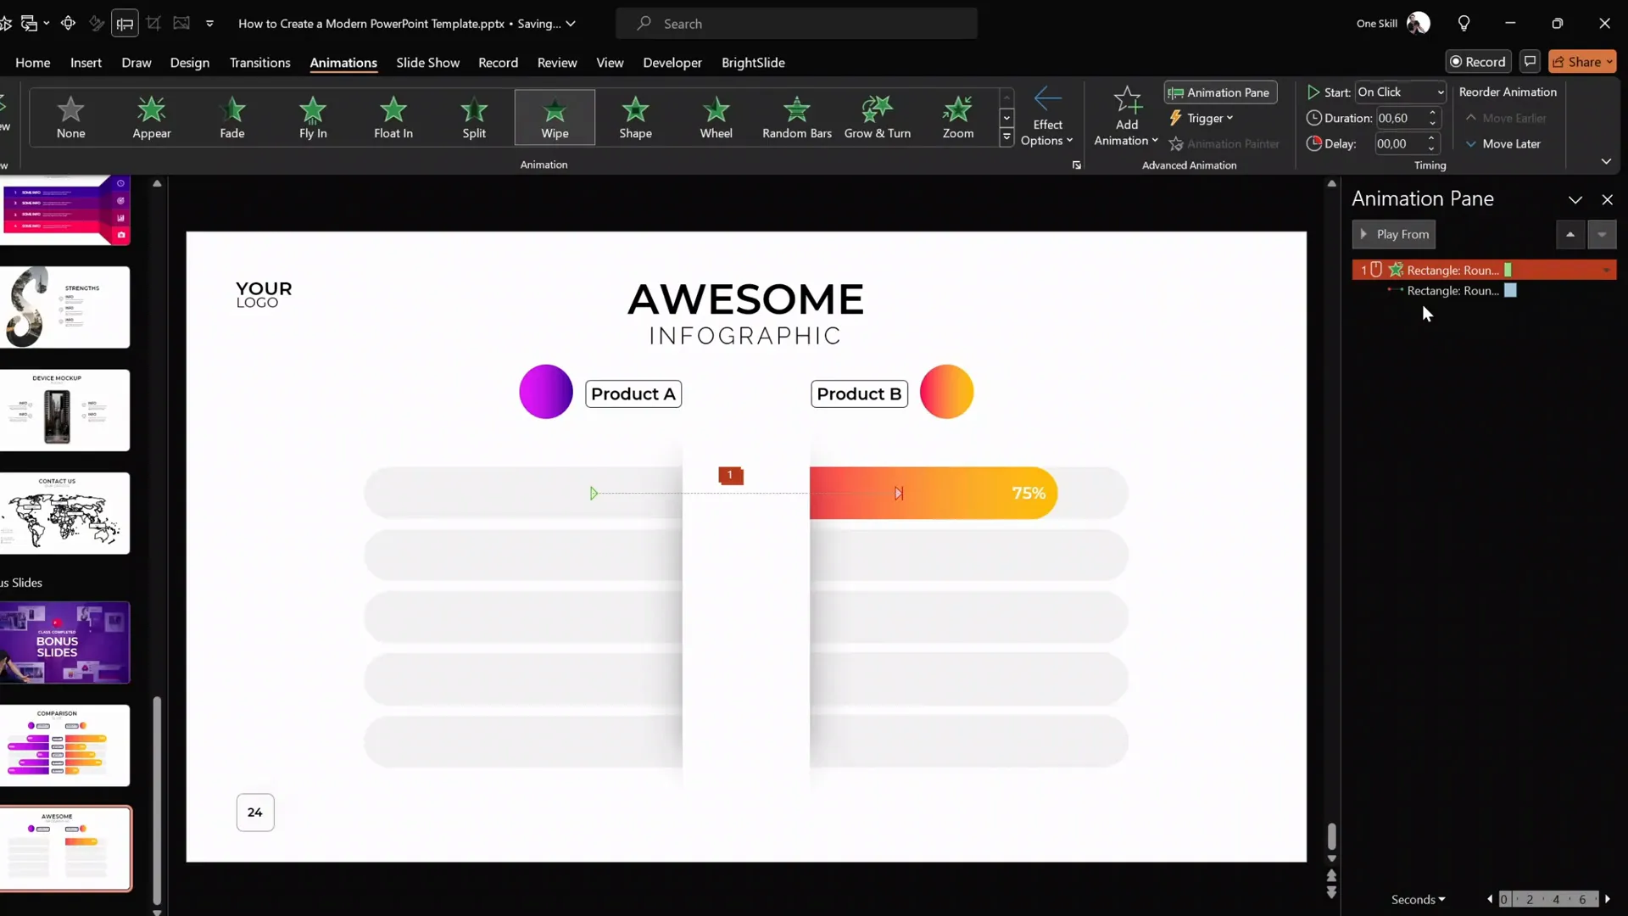Viewport: 1628px width, 916px height.
Task: Open the BrightSlide tab
Action: 753,63
